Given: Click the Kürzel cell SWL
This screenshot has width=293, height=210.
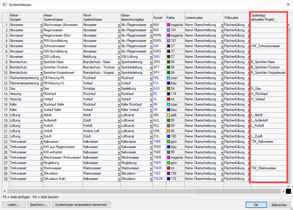Looking at the screenshot, I should [159, 57].
